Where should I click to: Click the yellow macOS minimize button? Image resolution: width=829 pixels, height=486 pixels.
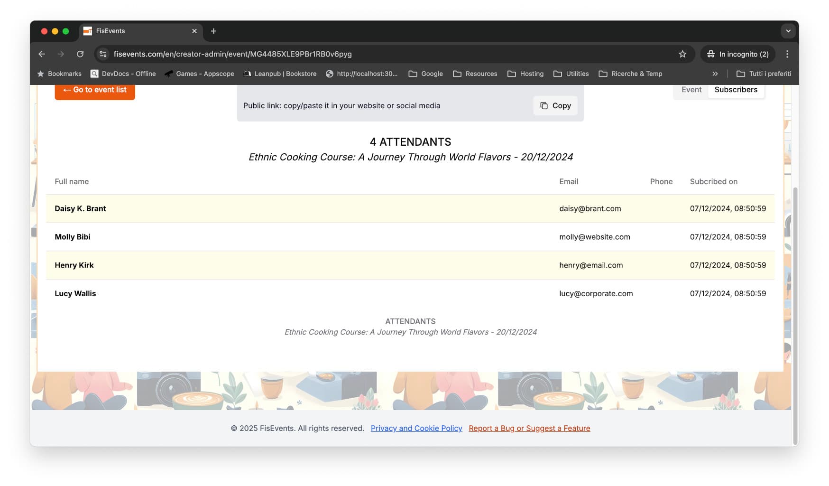(55, 31)
